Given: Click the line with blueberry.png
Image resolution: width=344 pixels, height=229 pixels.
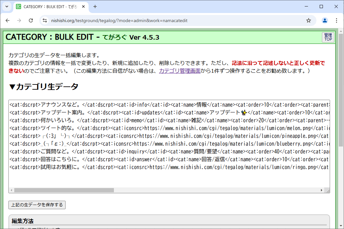Looking at the screenshot, I should coord(170,144).
